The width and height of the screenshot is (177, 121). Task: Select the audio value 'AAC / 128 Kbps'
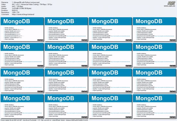coord(17,6)
